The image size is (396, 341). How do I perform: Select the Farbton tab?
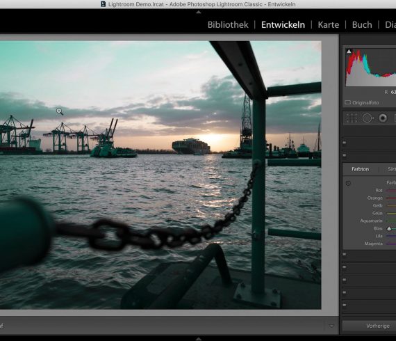[x=360, y=169]
